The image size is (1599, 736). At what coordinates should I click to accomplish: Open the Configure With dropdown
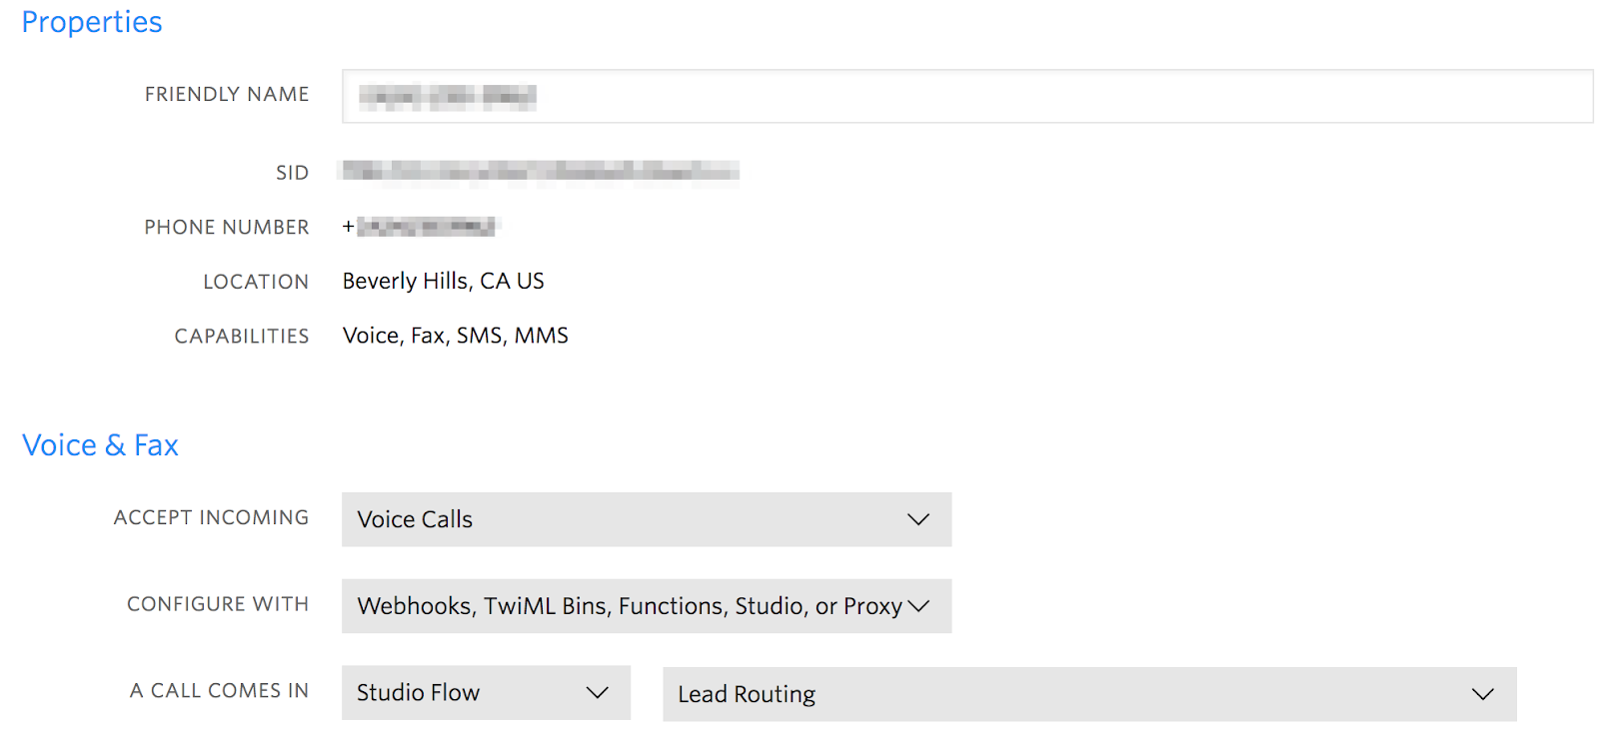click(x=646, y=605)
